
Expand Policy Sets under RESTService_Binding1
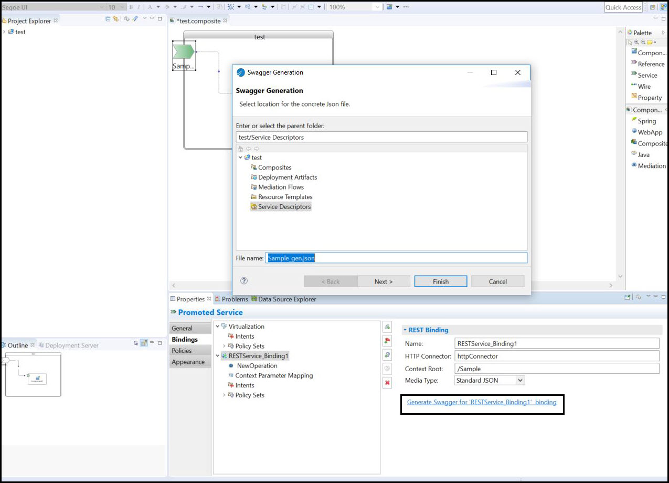pyautogui.click(x=224, y=395)
